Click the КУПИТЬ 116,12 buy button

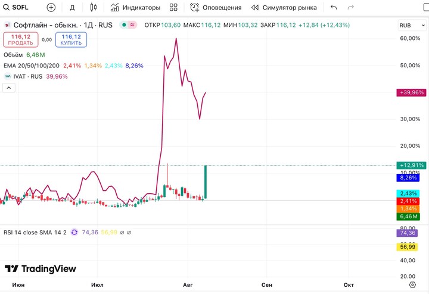pos(71,40)
